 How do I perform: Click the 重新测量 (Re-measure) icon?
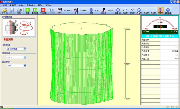point(35,10)
